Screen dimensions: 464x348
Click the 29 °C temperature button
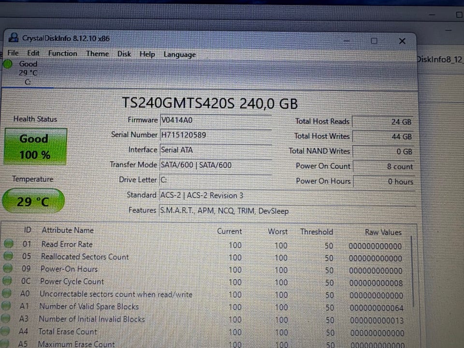33,201
